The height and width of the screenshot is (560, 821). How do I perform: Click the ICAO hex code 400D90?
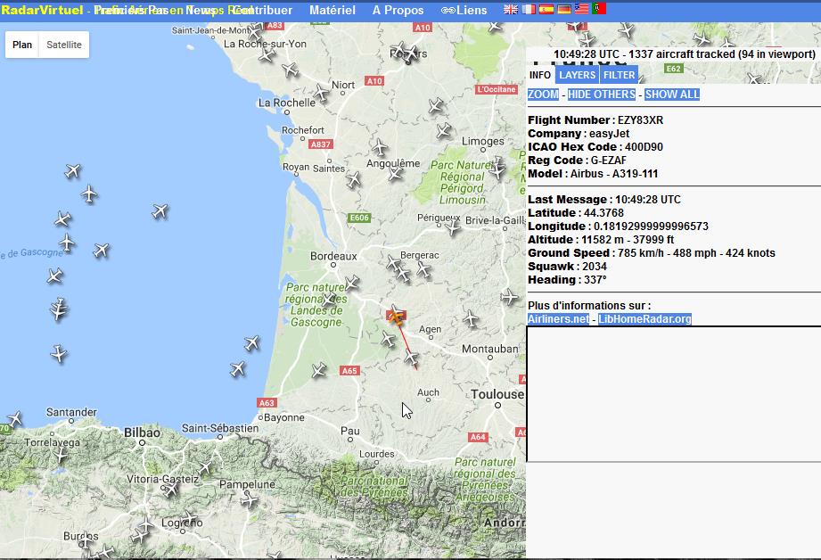[x=644, y=146]
